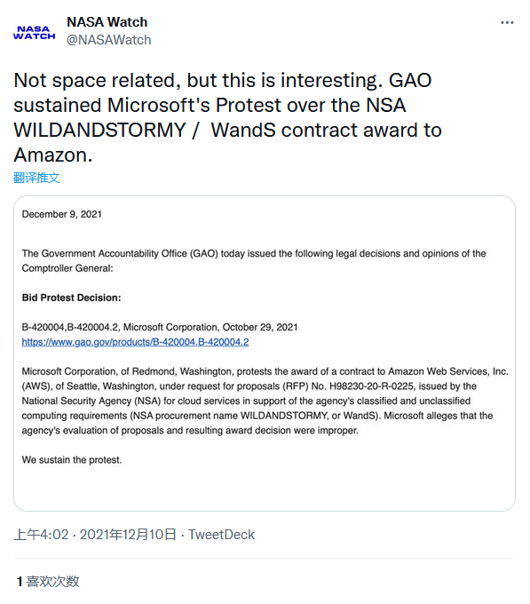
Task: Click the tweet text starting 'Not space related'
Action: coord(227,117)
